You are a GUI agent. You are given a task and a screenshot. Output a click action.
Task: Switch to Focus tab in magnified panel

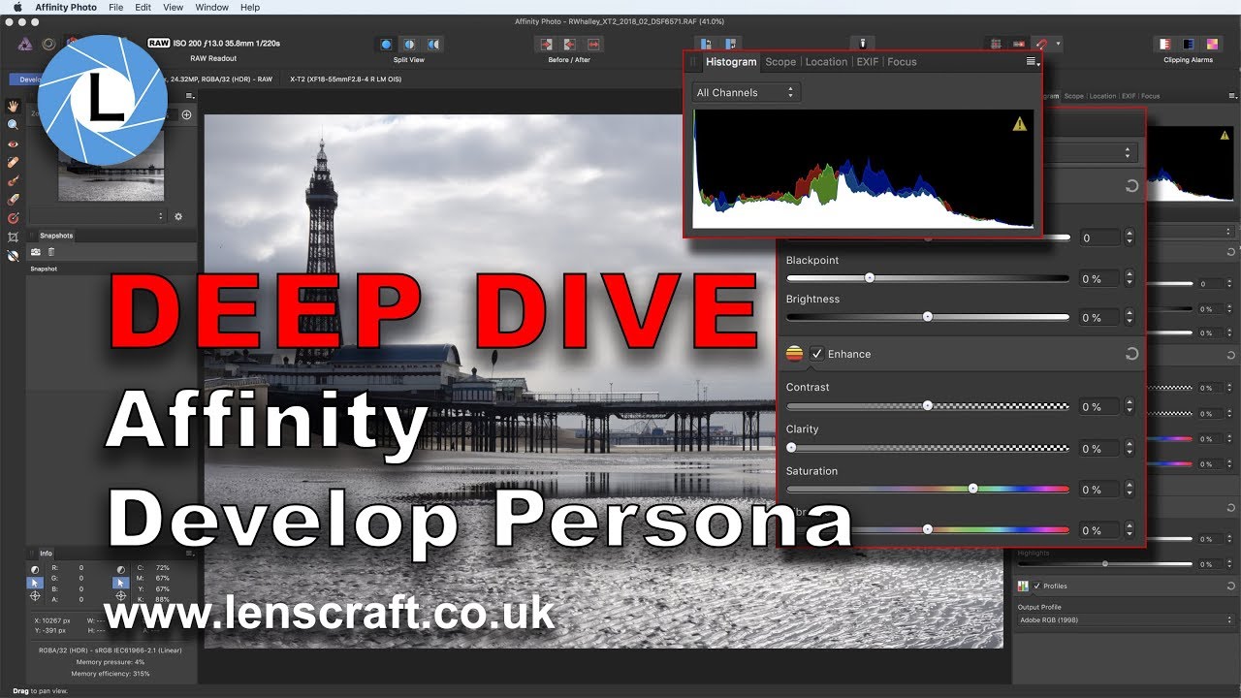[902, 62]
